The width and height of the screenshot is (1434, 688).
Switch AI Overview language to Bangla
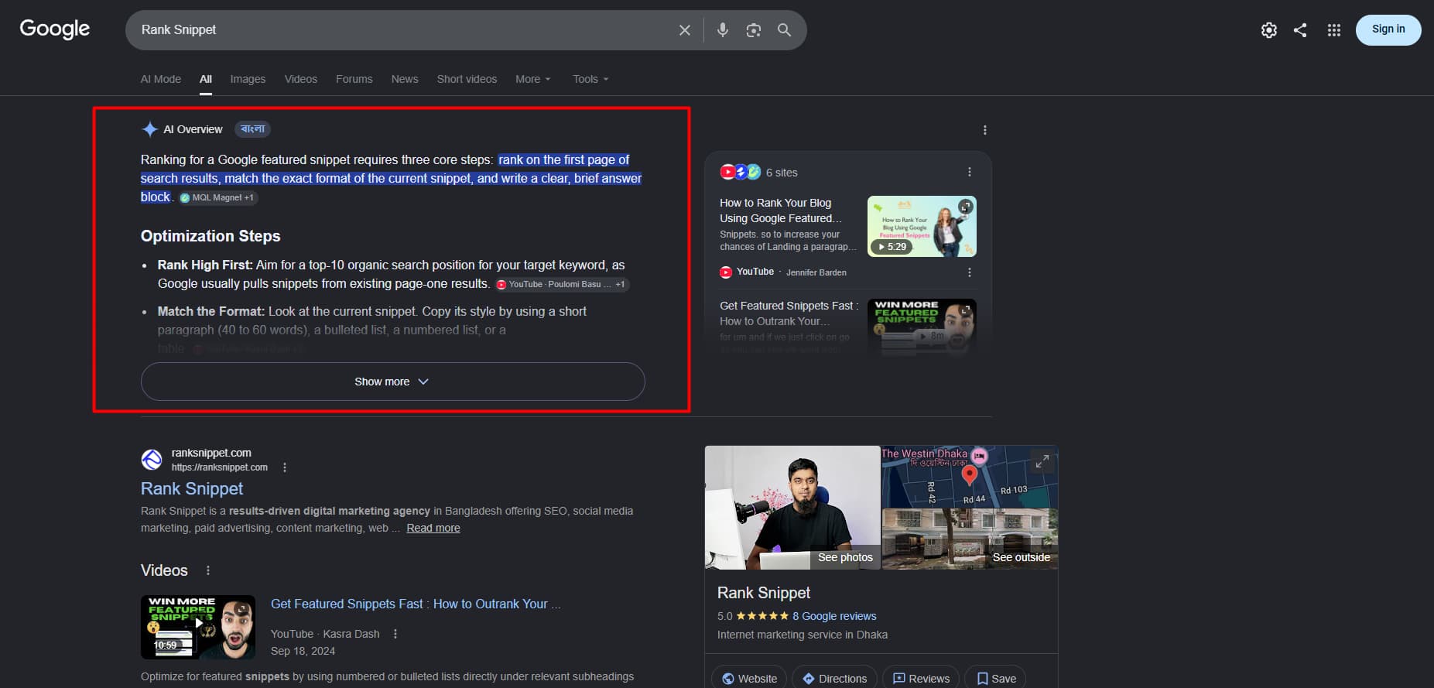coord(253,129)
